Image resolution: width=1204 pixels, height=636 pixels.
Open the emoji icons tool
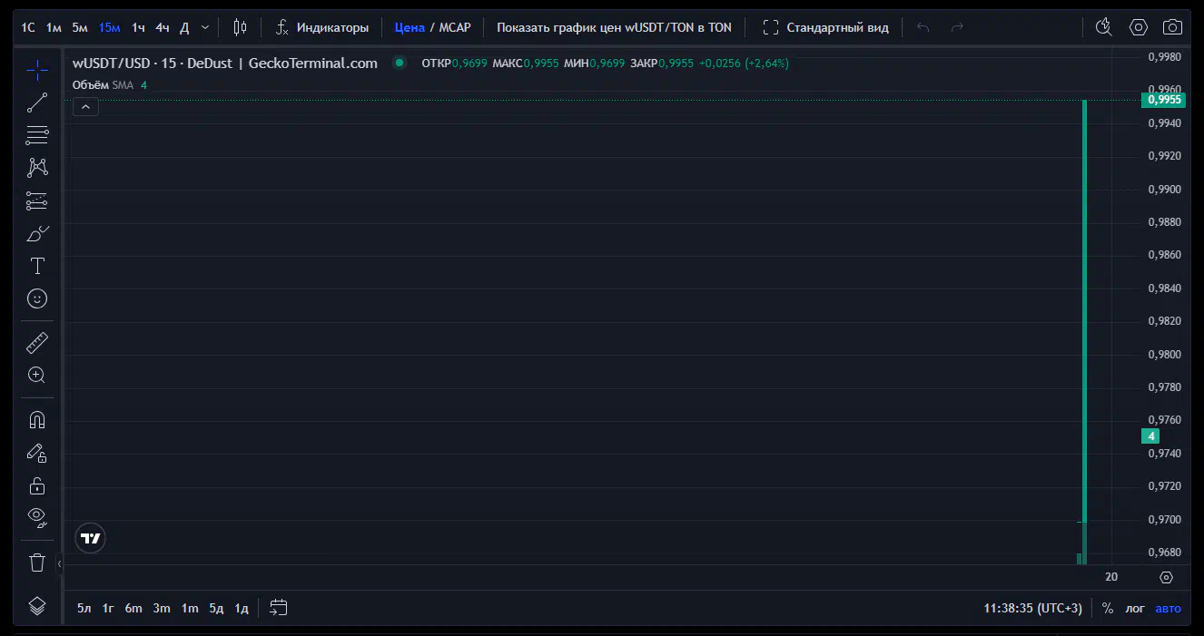pyautogui.click(x=37, y=298)
